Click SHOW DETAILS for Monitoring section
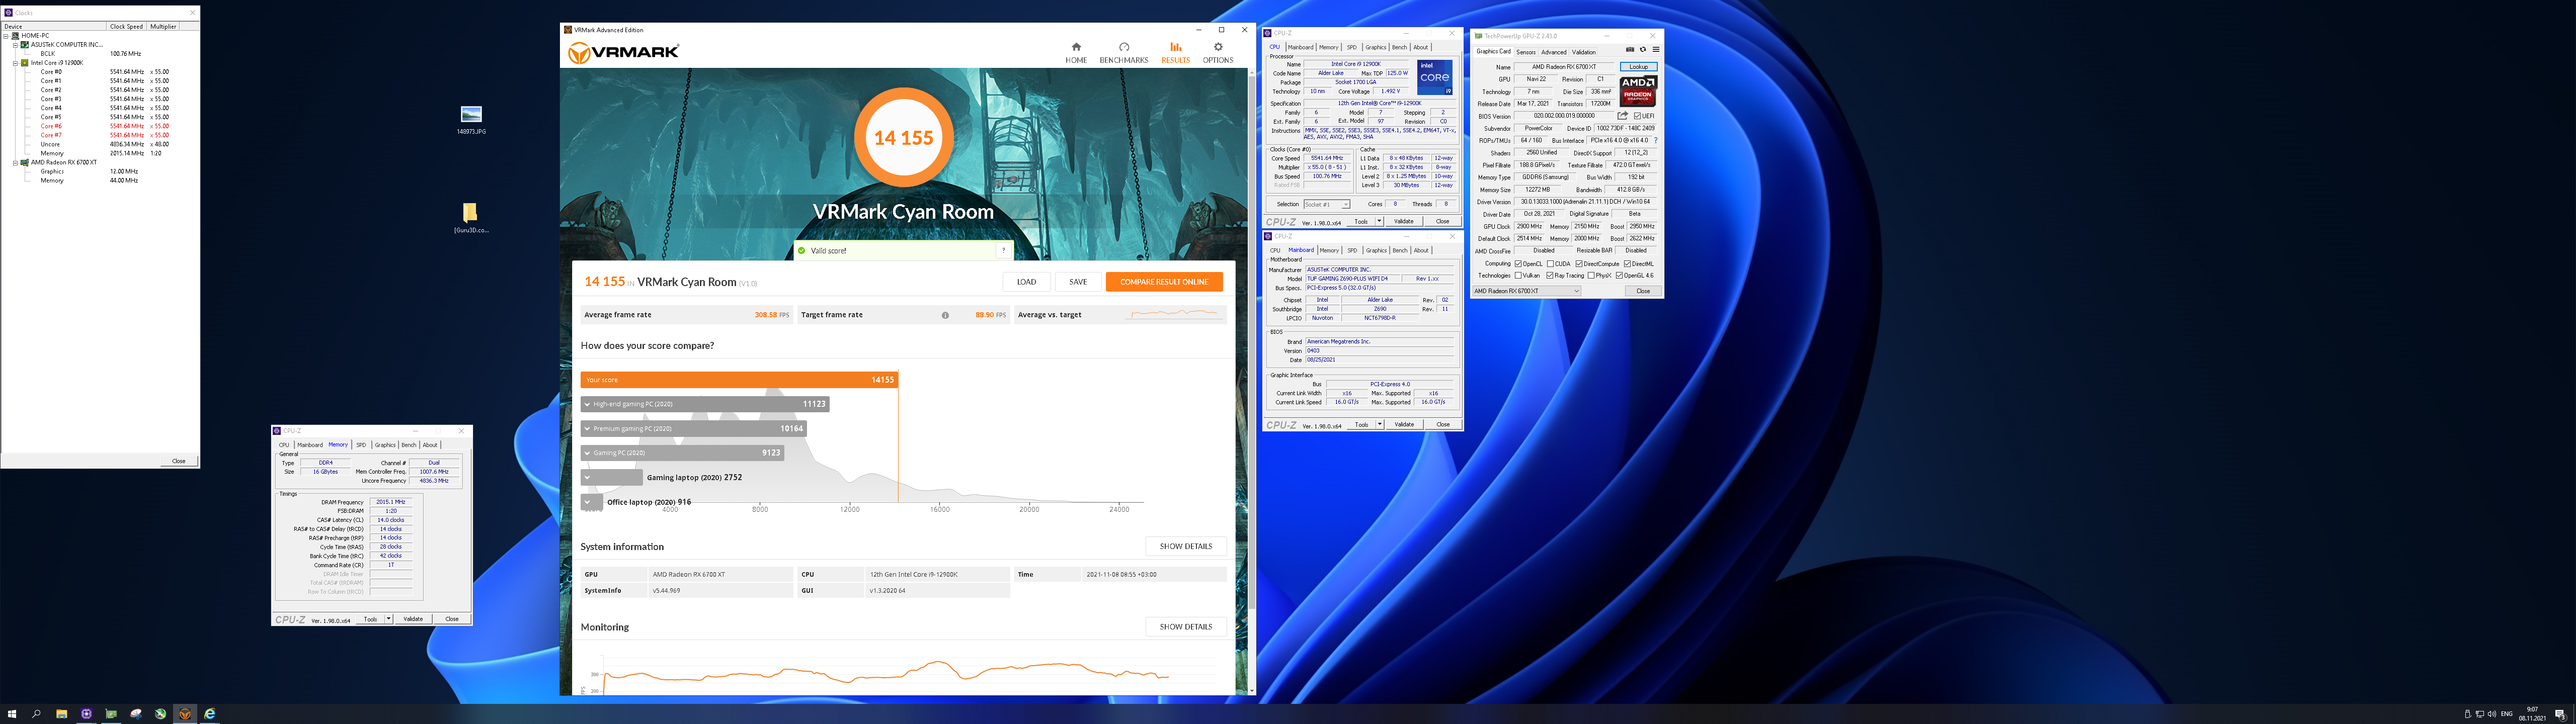The width and height of the screenshot is (2576, 724). point(1186,627)
